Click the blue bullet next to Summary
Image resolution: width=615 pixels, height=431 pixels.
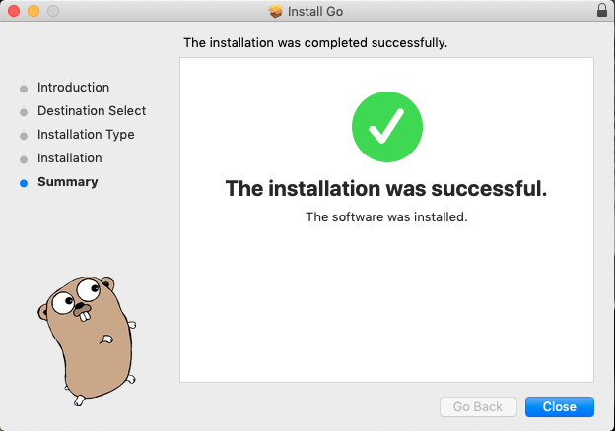pyautogui.click(x=24, y=183)
